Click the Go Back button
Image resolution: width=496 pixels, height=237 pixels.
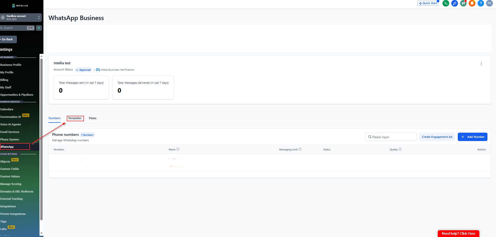(x=8, y=39)
